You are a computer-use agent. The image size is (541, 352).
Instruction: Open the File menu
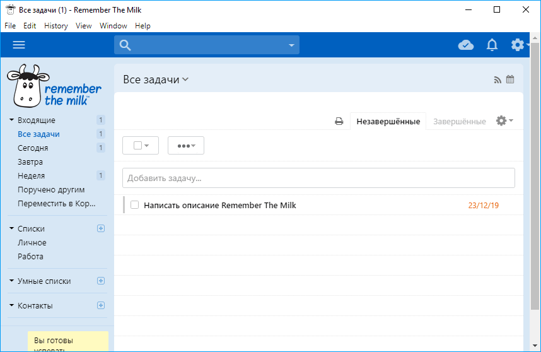10,26
